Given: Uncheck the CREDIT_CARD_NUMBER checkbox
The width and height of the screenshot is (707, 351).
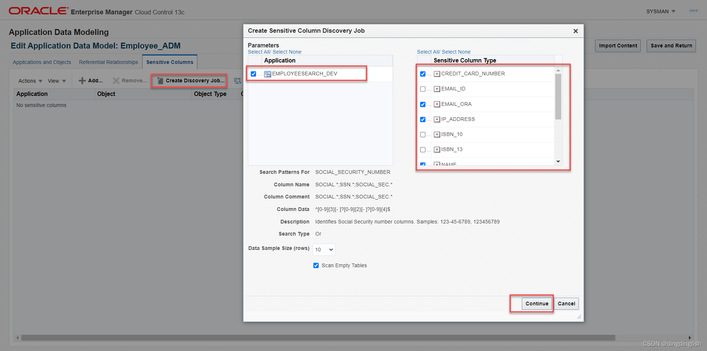Looking at the screenshot, I should click(423, 74).
